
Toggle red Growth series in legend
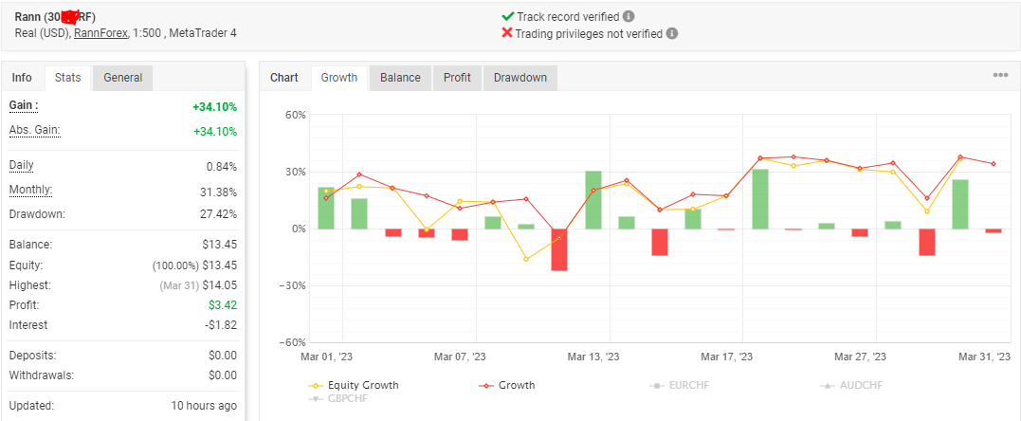coord(506,385)
